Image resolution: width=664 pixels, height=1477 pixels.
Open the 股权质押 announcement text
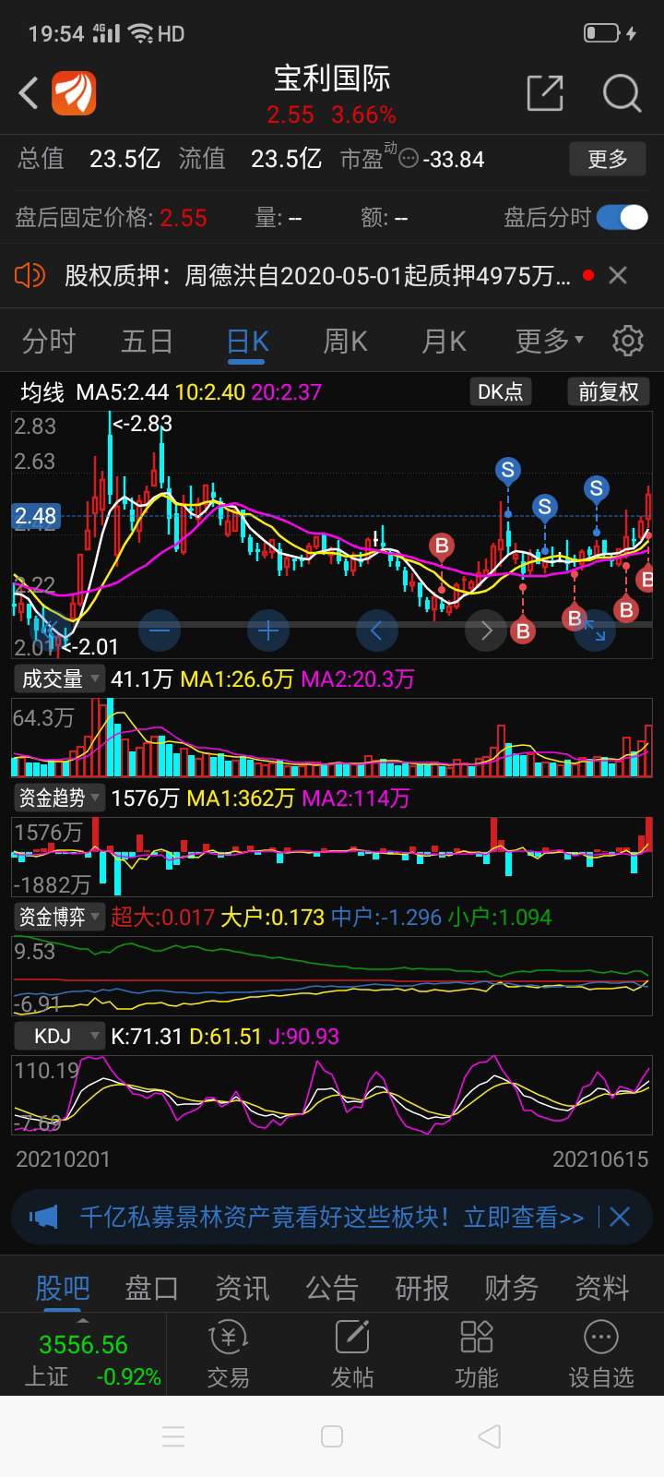317,275
